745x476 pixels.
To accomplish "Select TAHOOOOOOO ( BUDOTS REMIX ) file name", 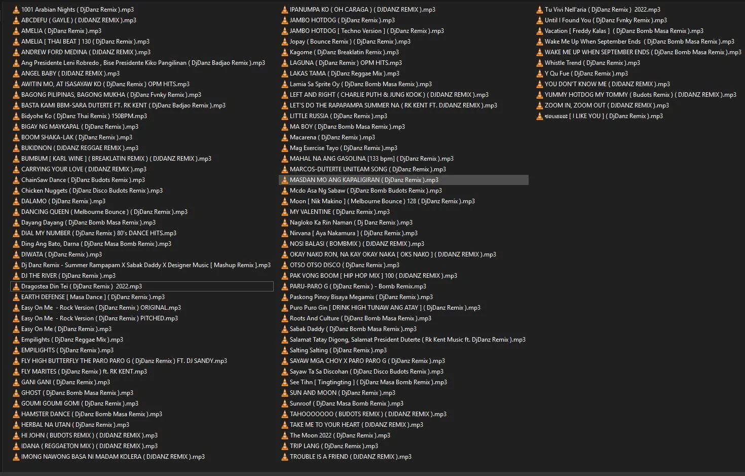I will coord(368,414).
